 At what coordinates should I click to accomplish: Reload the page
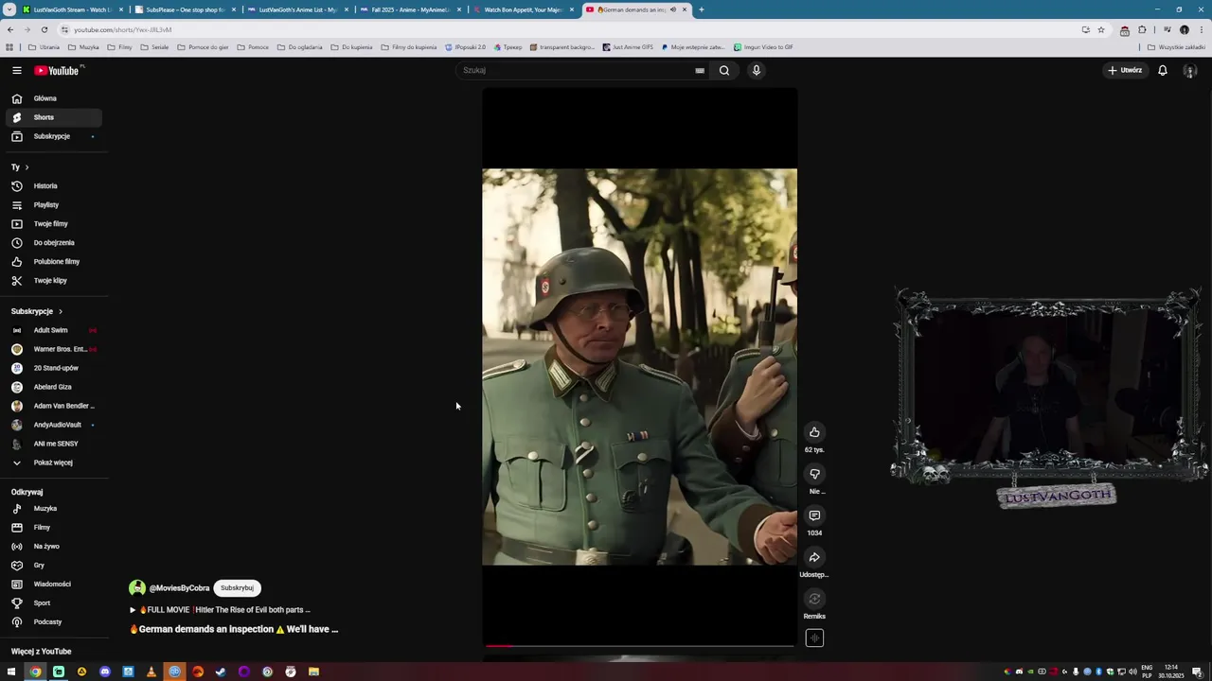[44, 29]
